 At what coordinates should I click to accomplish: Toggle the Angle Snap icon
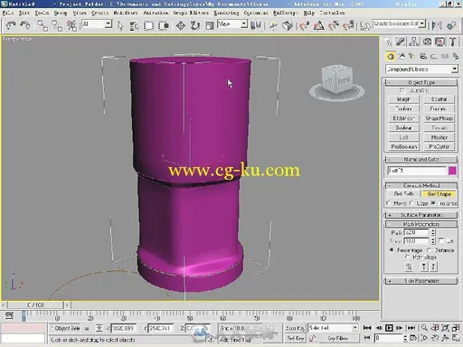pyautogui.click(x=319, y=26)
